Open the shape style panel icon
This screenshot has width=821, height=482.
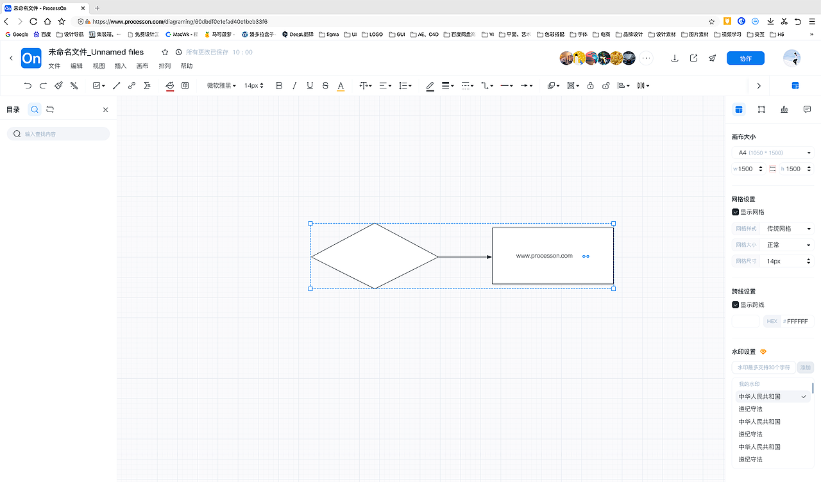point(761,110)
